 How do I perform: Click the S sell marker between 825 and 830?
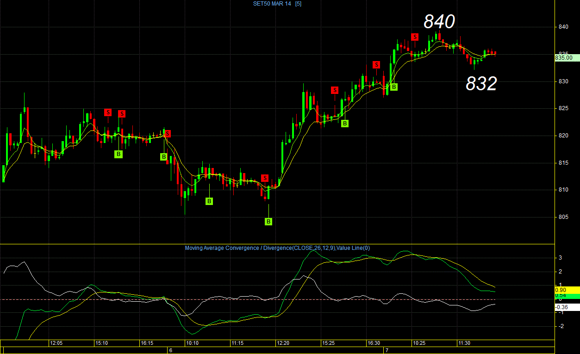[x=335, y=90]
